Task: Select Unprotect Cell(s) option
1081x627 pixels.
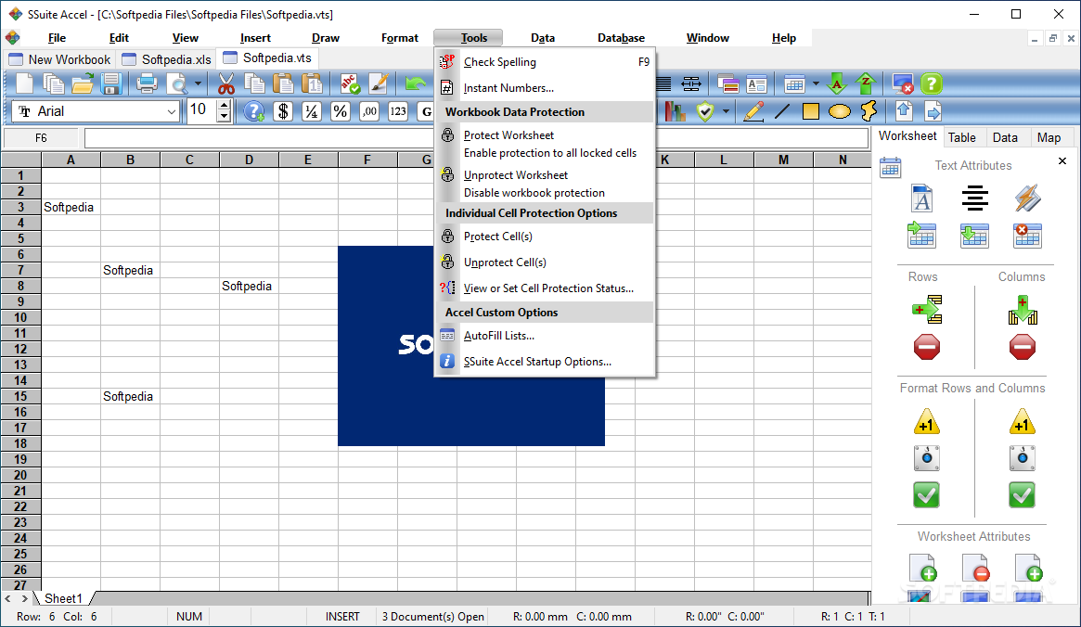Action: (545, 262)
